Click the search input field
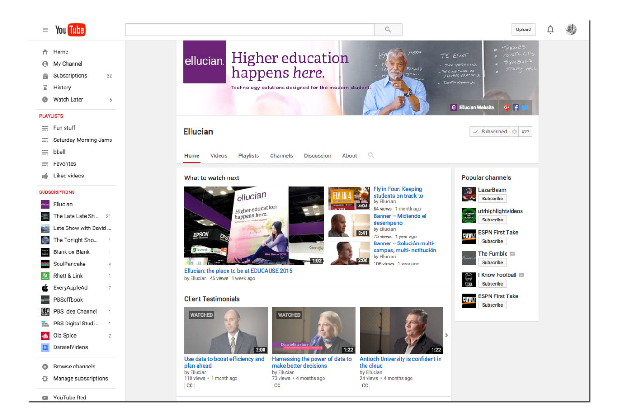The image size is (617, 420). 250,29
